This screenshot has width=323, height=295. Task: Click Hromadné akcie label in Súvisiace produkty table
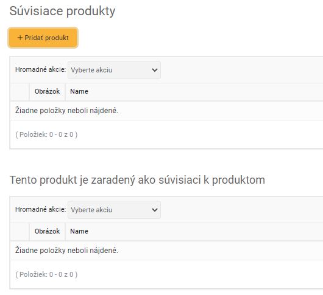point(41,69)
